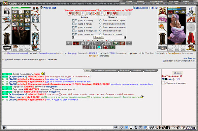198x131 pixels.
Task: Select the red boots equipment icon
Action: click(x=35, y=48)
